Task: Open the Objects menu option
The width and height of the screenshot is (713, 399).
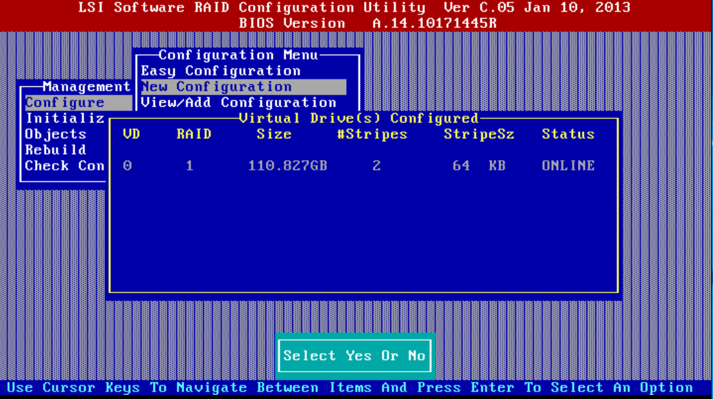Action: [x=54, y=133]
